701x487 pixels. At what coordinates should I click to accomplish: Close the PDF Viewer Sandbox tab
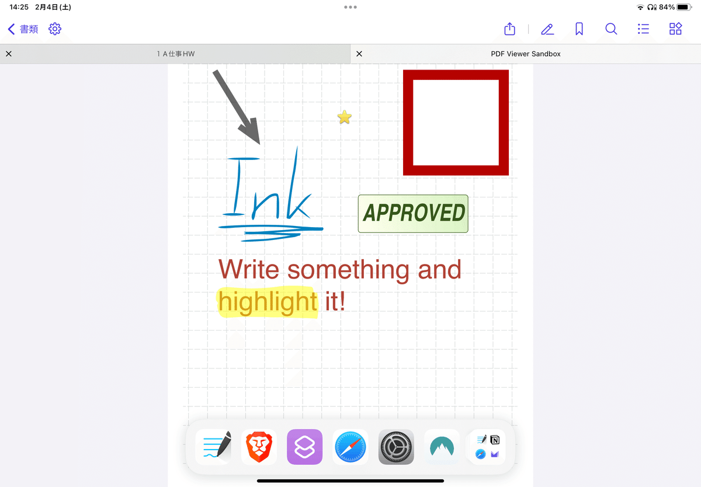pos(359,53)
